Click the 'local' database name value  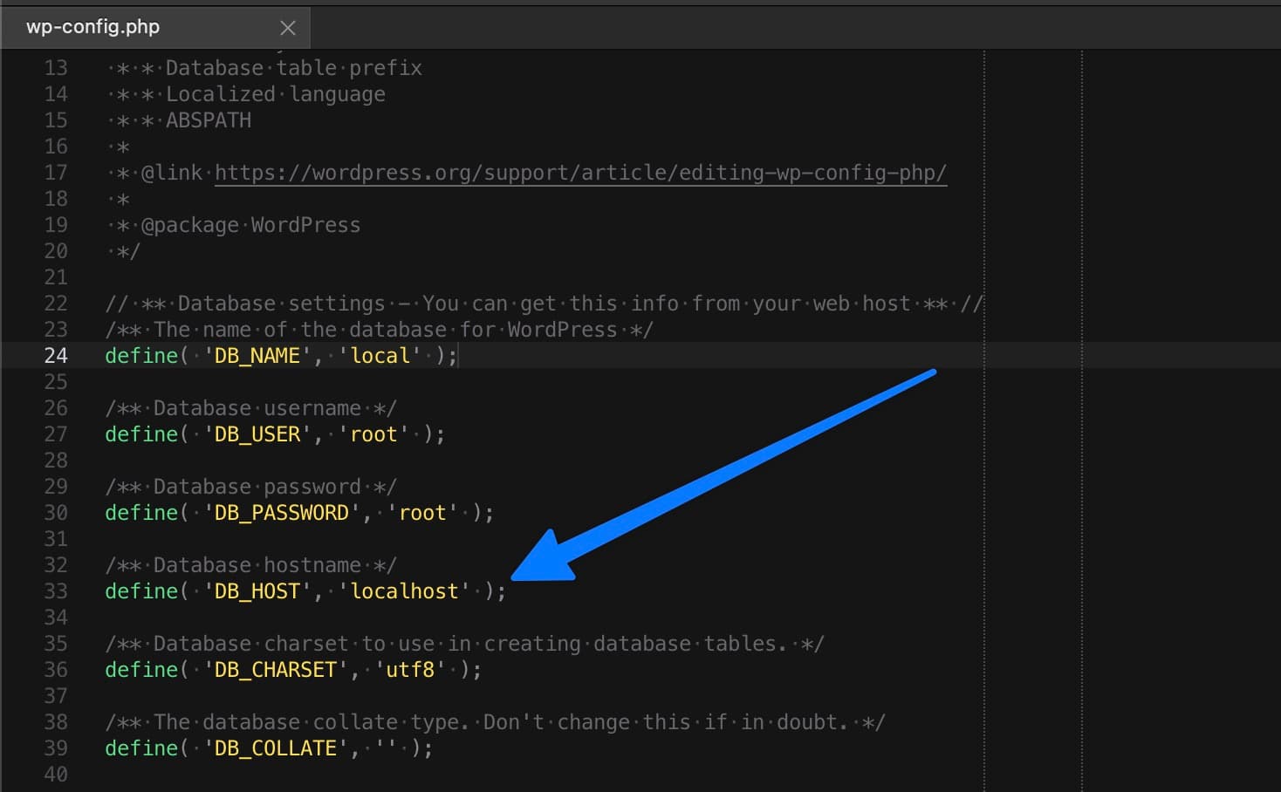tap(380, 356)
